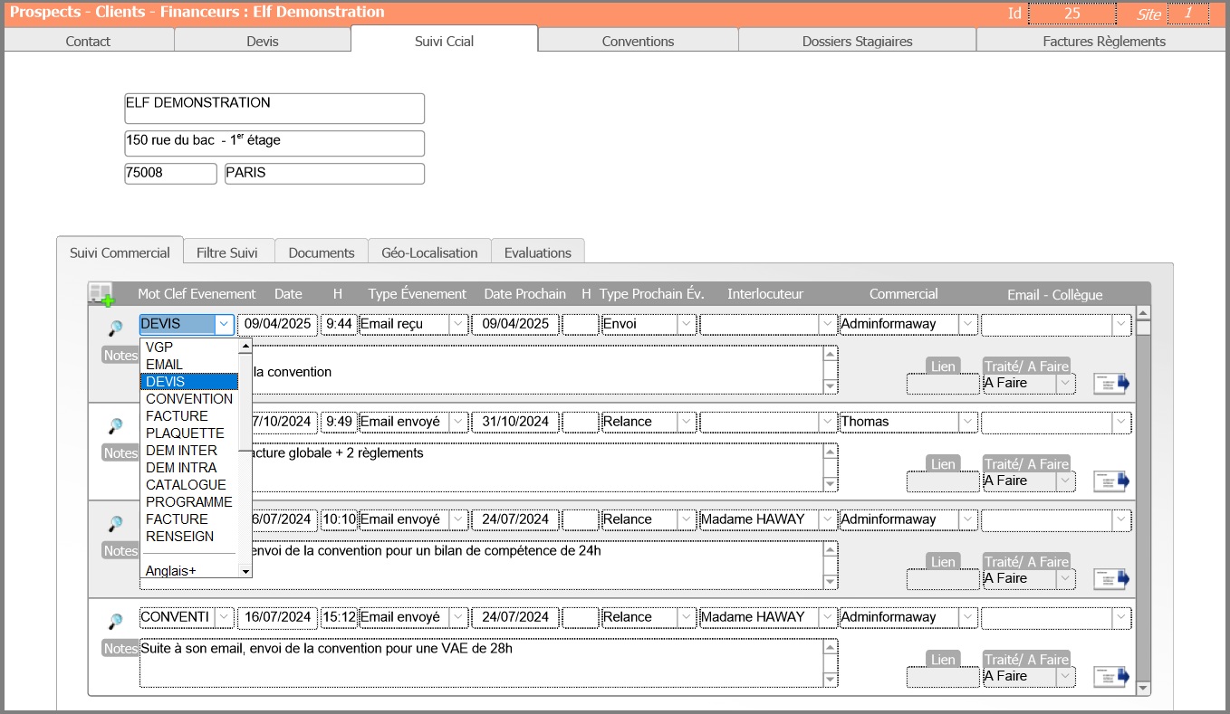Click the Notes button on the first row
The image size is (1230, 714).
pyautogui.click(x=120, y=356)
